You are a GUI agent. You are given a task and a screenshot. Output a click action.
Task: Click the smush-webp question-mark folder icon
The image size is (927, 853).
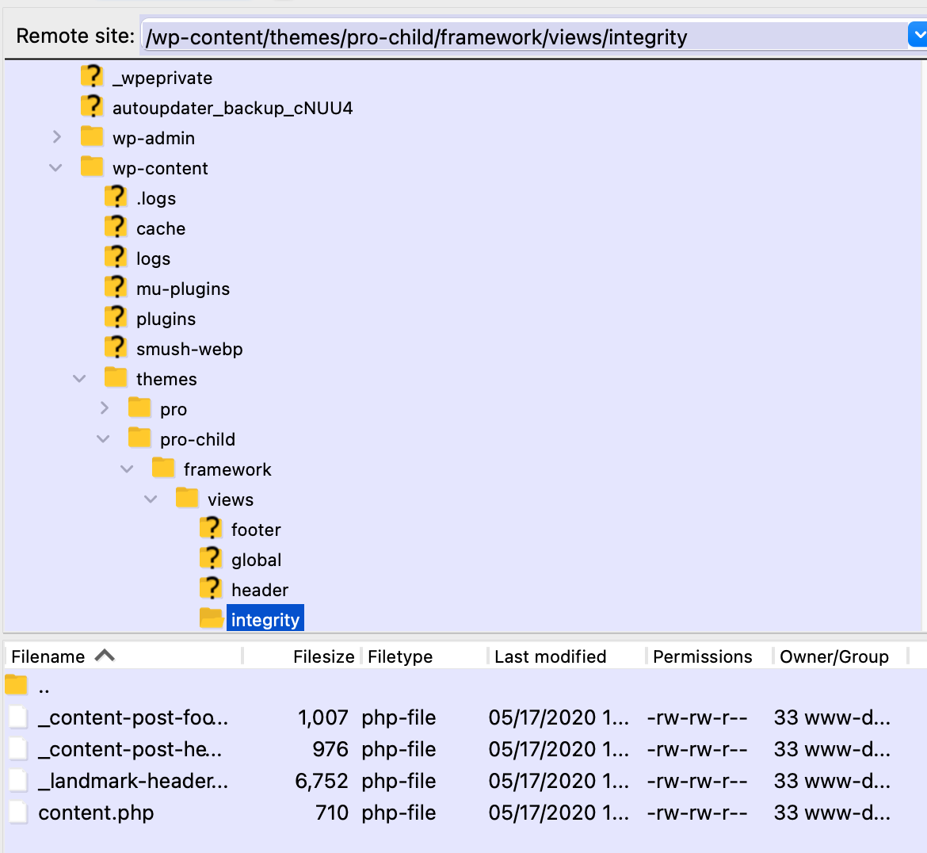pyautogui.click(x=116, y=348)
